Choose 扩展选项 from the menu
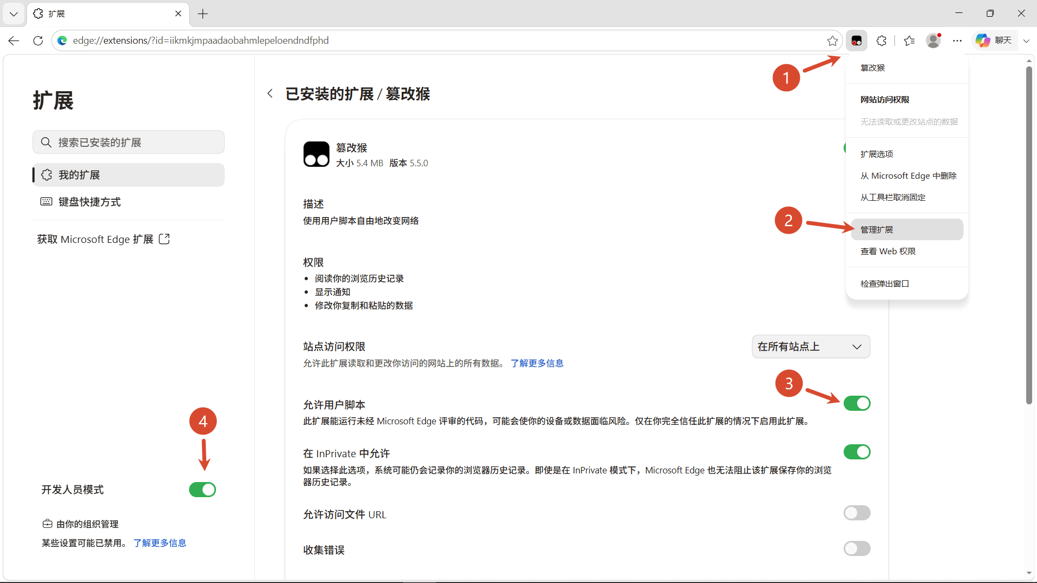1037x583 pixels. pyautogui.click(x=907, y=154)
